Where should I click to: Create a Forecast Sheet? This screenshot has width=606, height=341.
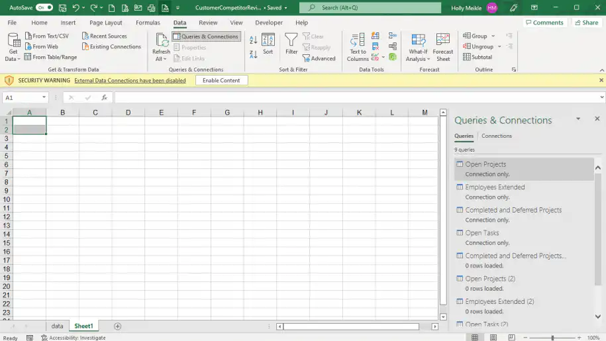pos(443,48)
